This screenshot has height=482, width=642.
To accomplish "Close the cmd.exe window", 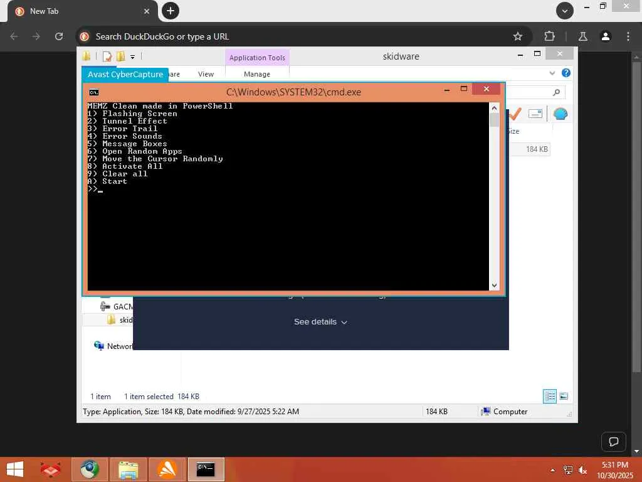I will (486, 89).
